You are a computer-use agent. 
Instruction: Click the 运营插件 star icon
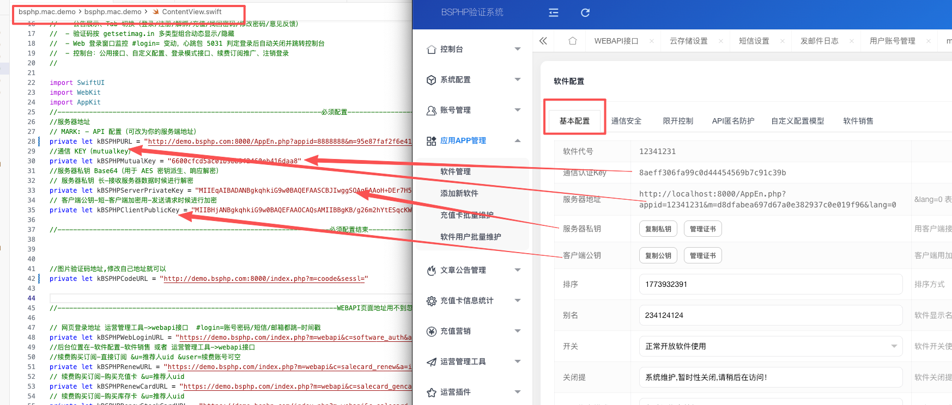tap(431, 392)
